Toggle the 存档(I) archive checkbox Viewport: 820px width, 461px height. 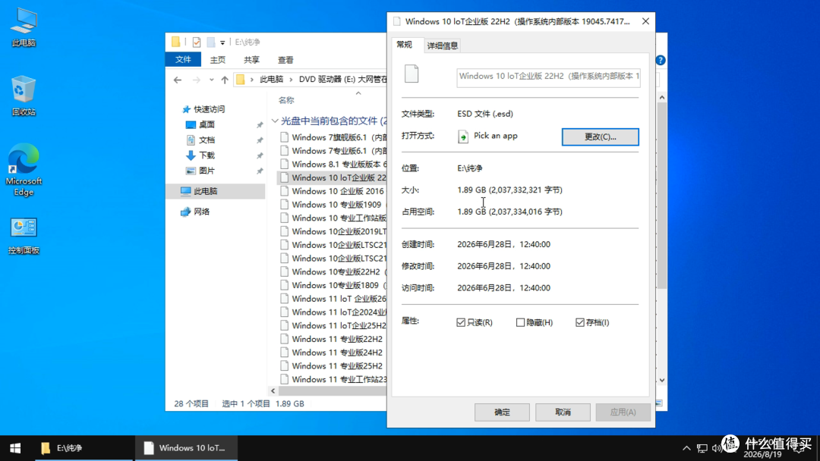[580, 323]
